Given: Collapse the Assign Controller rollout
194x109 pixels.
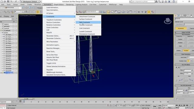Looking at the screenshot, I should [x=184, y=32].
